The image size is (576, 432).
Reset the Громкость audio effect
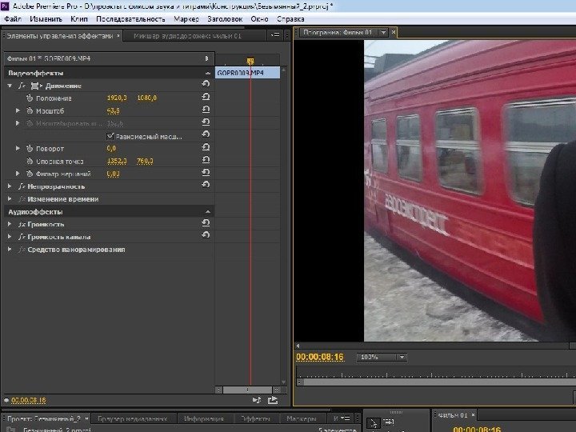[206, 224]
